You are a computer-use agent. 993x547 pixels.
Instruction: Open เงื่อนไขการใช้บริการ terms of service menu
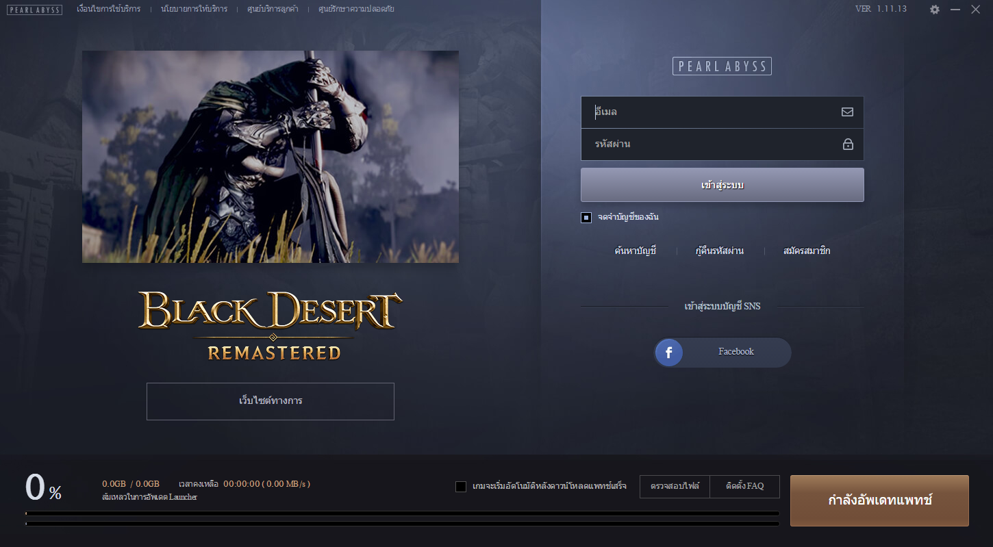108,10
